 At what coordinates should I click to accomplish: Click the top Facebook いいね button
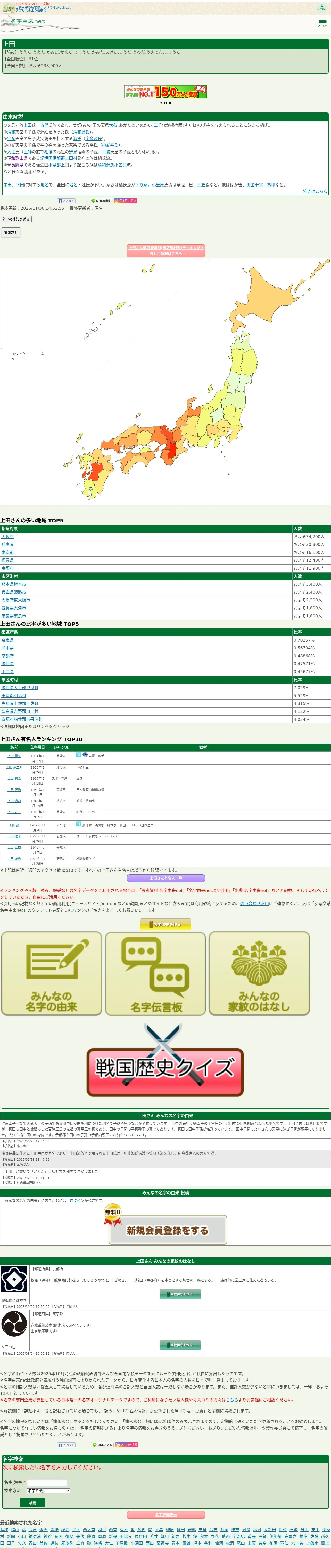66,201
